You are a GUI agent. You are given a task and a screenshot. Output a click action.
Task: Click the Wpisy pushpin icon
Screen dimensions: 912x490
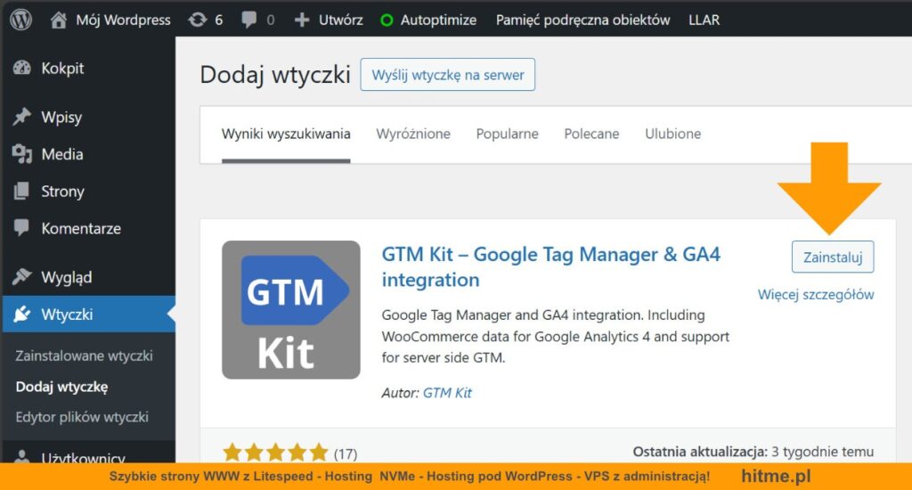coord(21,117)
